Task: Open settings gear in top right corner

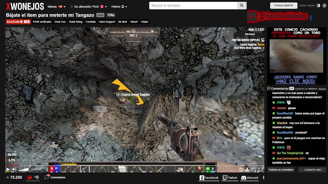Action: [324, 6]
